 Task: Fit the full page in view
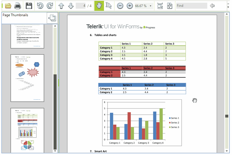tap(170, 6)
